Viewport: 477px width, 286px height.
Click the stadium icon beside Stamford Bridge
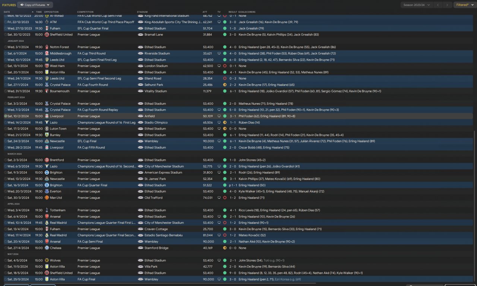click(140, 248)
